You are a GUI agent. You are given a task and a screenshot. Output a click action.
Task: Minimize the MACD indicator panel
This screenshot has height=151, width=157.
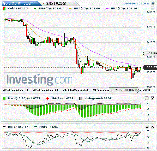coord(147,98)
